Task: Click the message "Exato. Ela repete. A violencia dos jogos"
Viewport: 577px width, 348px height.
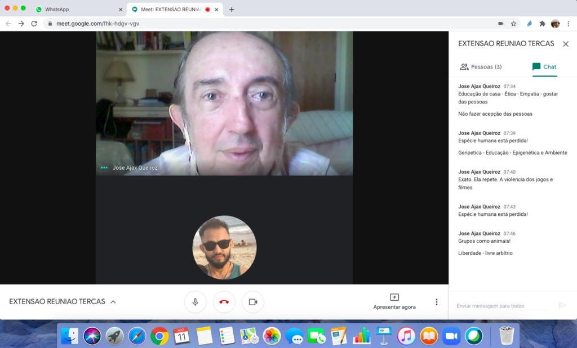Action: tap(505, 183)
